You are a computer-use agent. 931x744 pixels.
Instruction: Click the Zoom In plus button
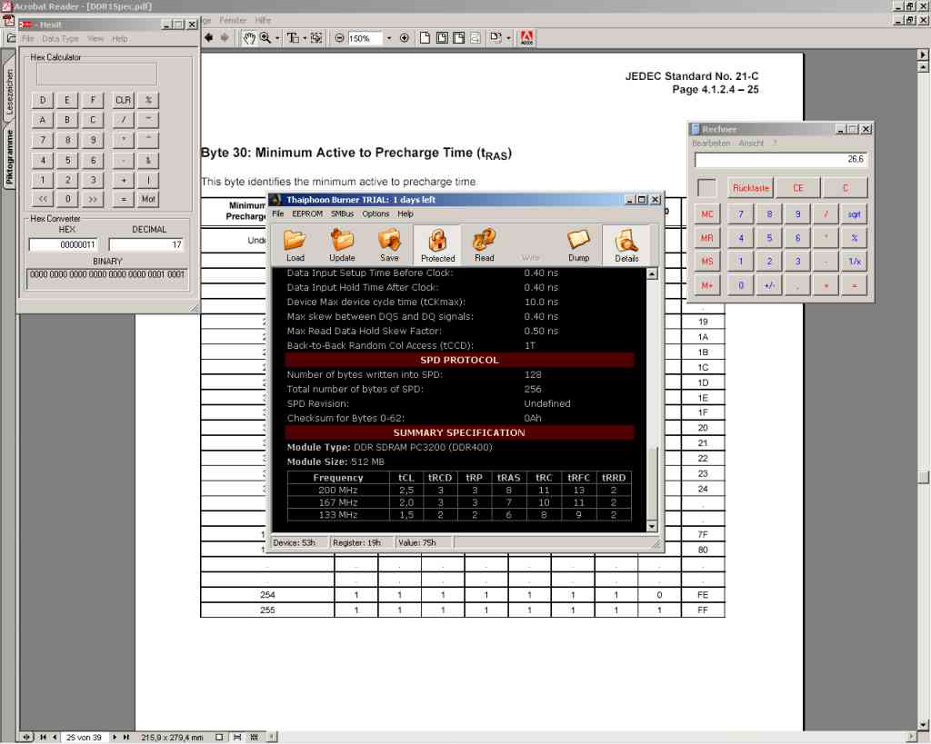[405, 38]
